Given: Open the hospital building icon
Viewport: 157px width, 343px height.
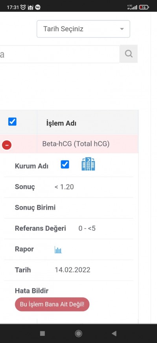Looking at the screenshot, I should pyautogui.click(x=88, y=164).
